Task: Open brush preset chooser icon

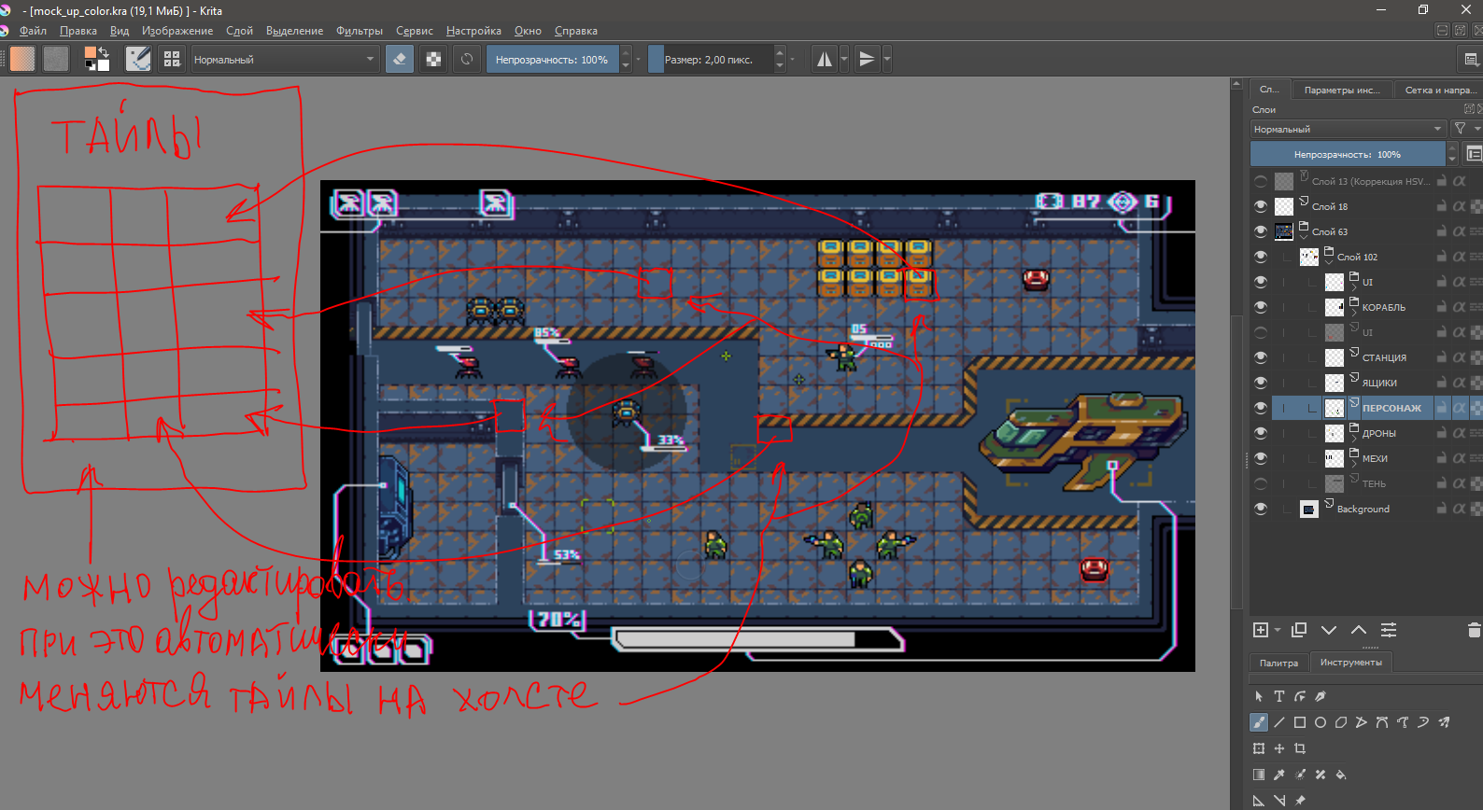Action: (172, 59)
